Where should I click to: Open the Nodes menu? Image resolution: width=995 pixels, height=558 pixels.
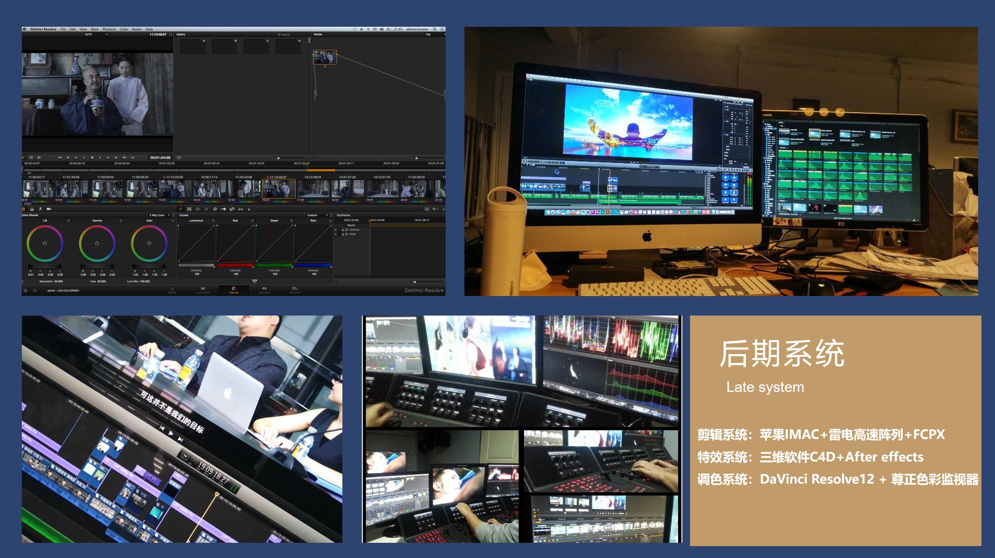pos(137,29)
